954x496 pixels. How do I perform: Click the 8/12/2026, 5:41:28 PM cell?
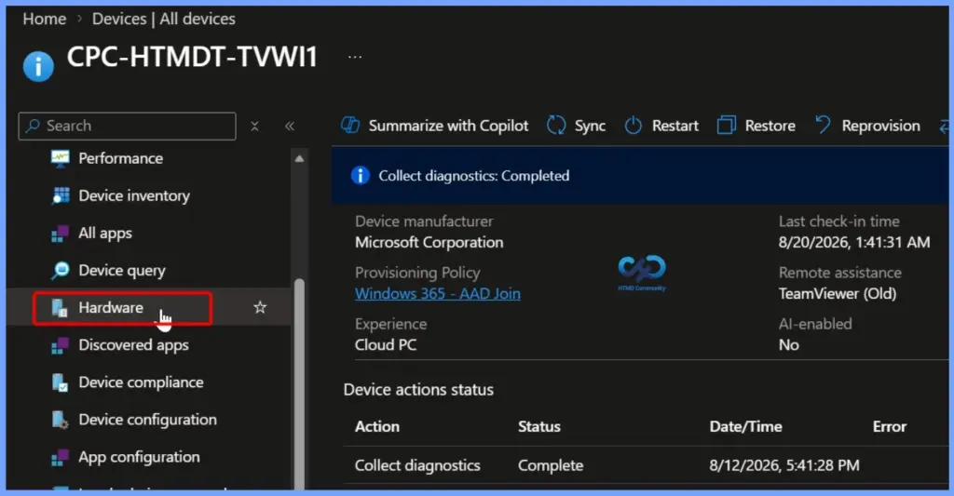point(784,465)
